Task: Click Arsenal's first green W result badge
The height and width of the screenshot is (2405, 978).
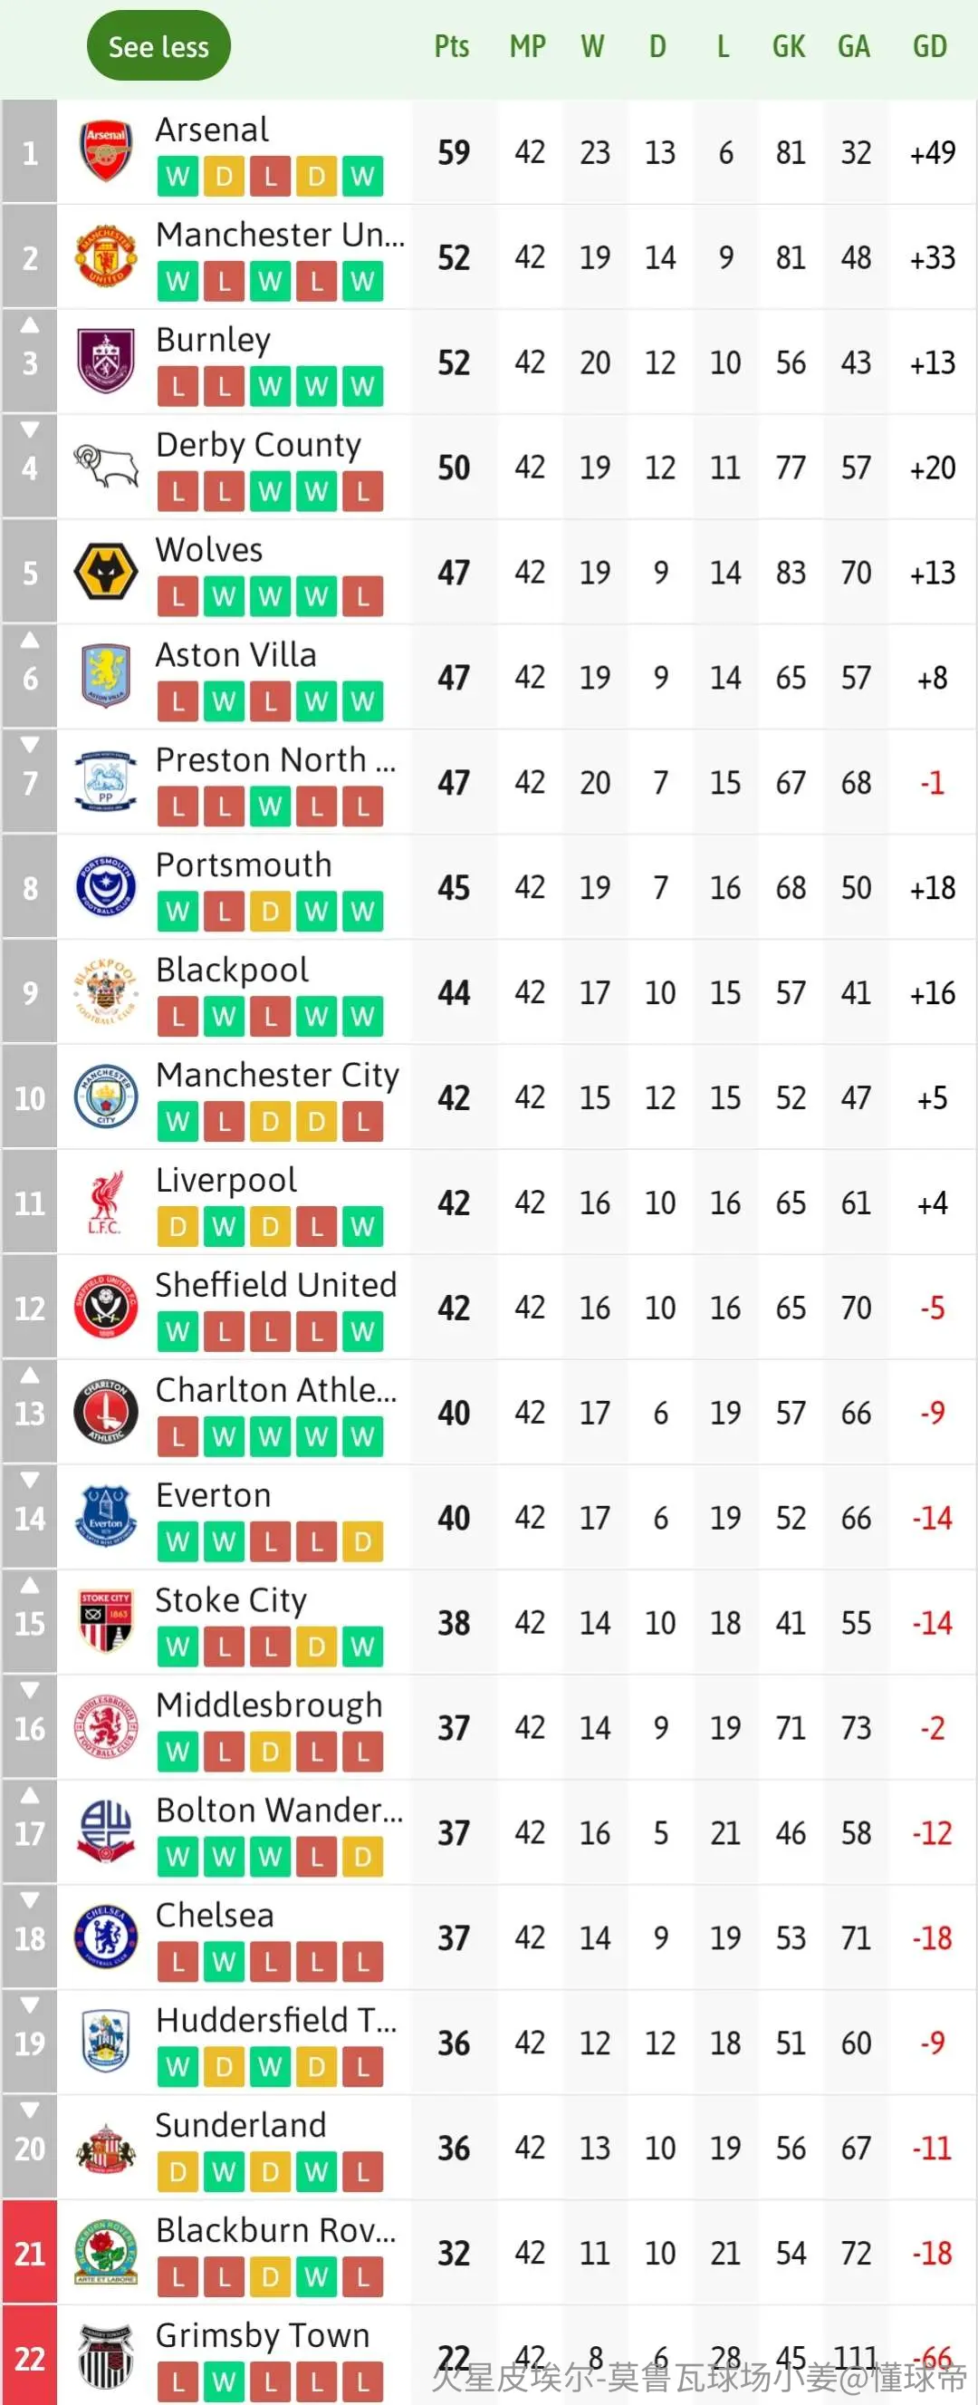Action: coord(178,176)
